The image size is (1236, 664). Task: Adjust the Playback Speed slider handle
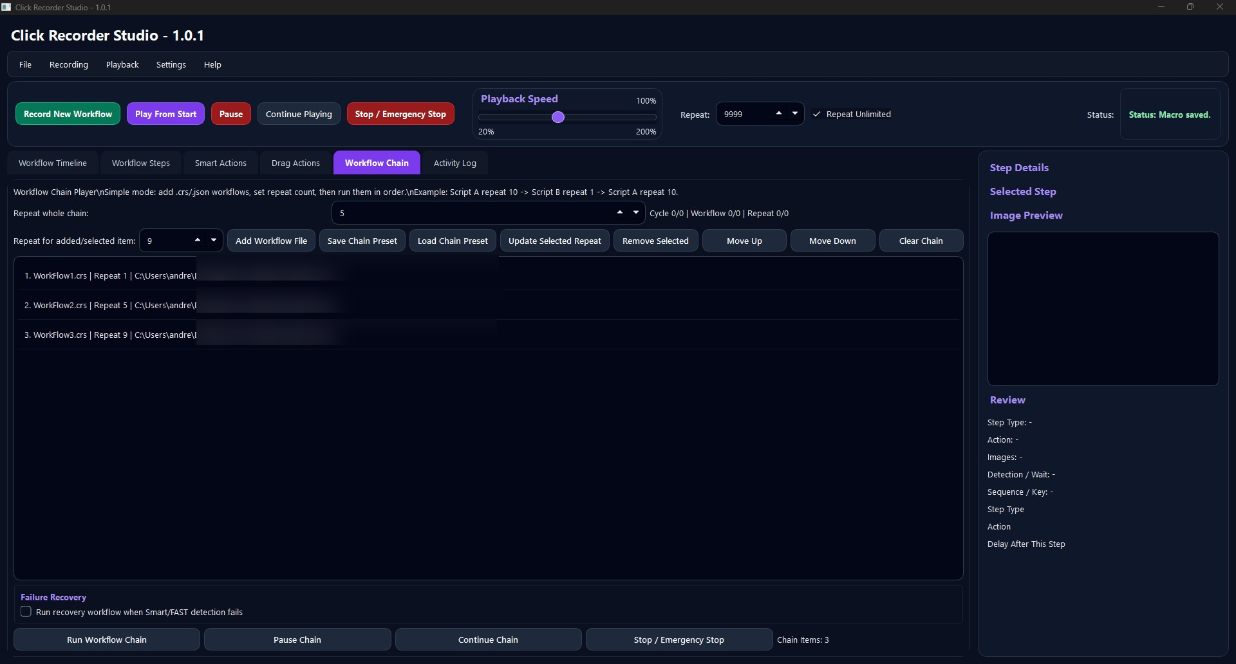pos(558,117)
